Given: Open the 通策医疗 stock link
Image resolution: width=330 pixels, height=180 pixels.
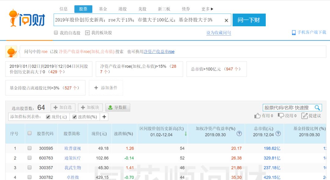Looking at the screenshot, I should 72,158.
